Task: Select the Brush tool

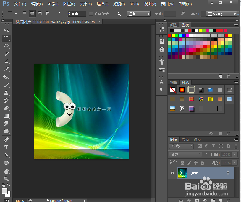Action: click(x=6, y=85)
